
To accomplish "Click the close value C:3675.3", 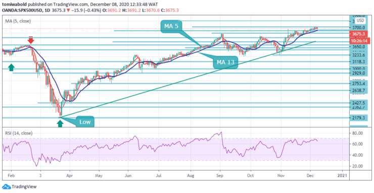I will click(170, 11).
